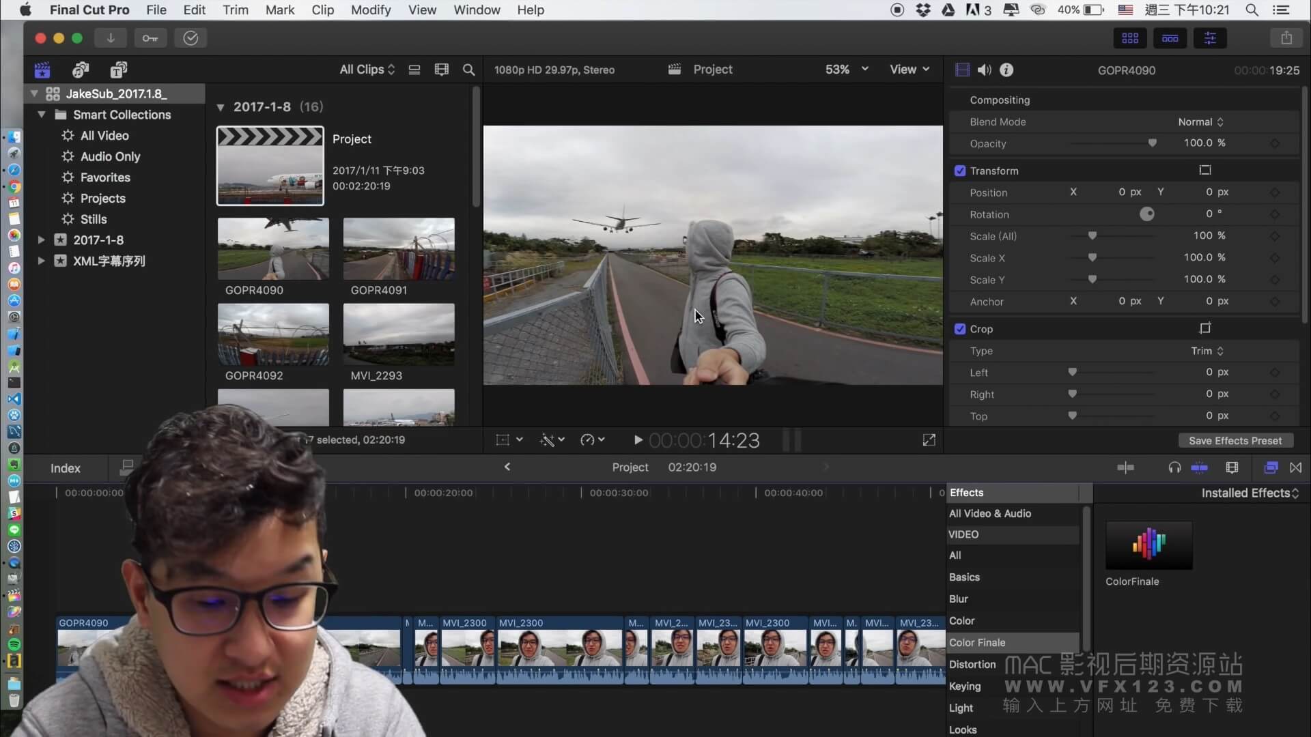Open the Window menu
1311x737 pixels.
(x=477, y=10)
